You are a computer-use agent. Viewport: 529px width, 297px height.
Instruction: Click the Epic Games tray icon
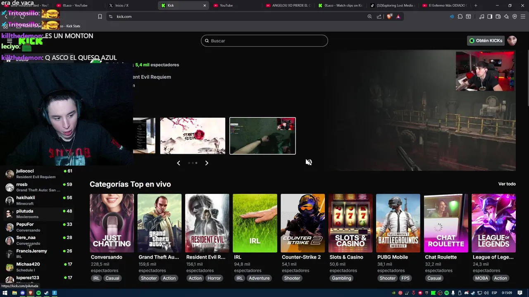pyautogui.click(x=427, y=293)
